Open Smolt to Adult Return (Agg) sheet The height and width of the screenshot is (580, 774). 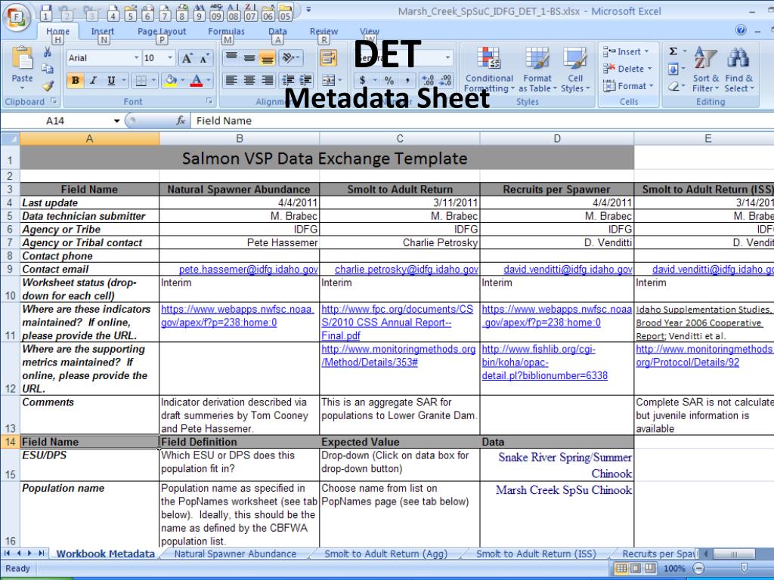point(385,554)
